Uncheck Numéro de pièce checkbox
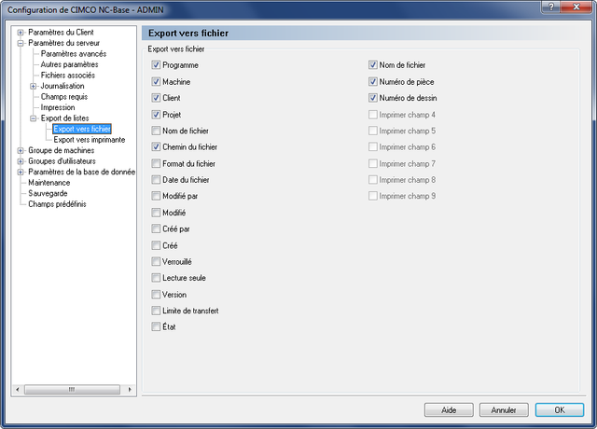597x429 pixels. (x=373, y=81)
